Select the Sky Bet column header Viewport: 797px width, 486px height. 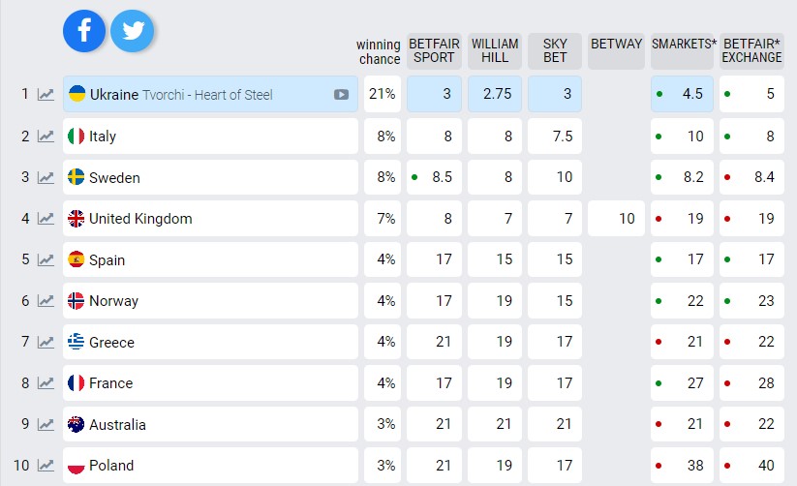[555, 51]
